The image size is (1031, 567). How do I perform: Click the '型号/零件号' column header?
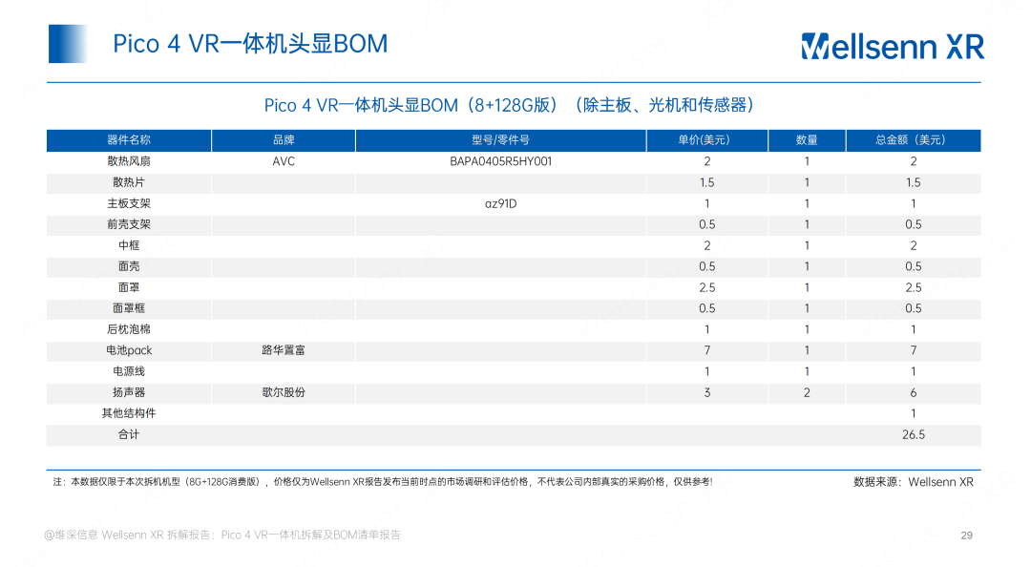(500, 140)
